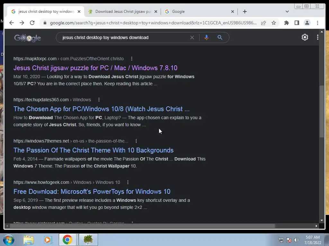Open options for techupdates365.com result

(x=99, y=100)
